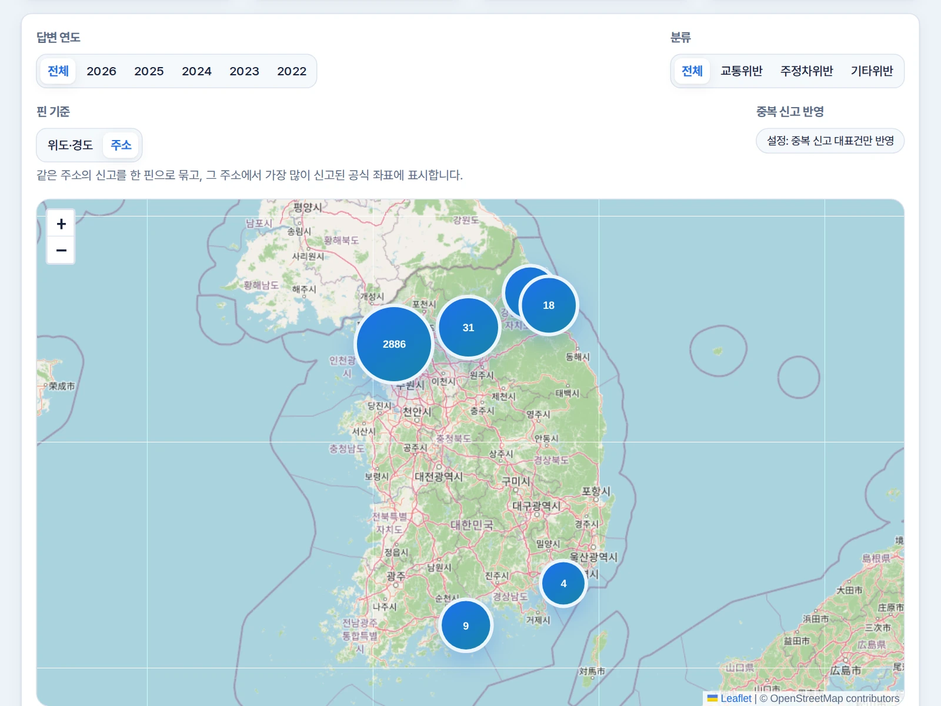
Task: Click the 포항시 label on the map
Action: [596, 491]
